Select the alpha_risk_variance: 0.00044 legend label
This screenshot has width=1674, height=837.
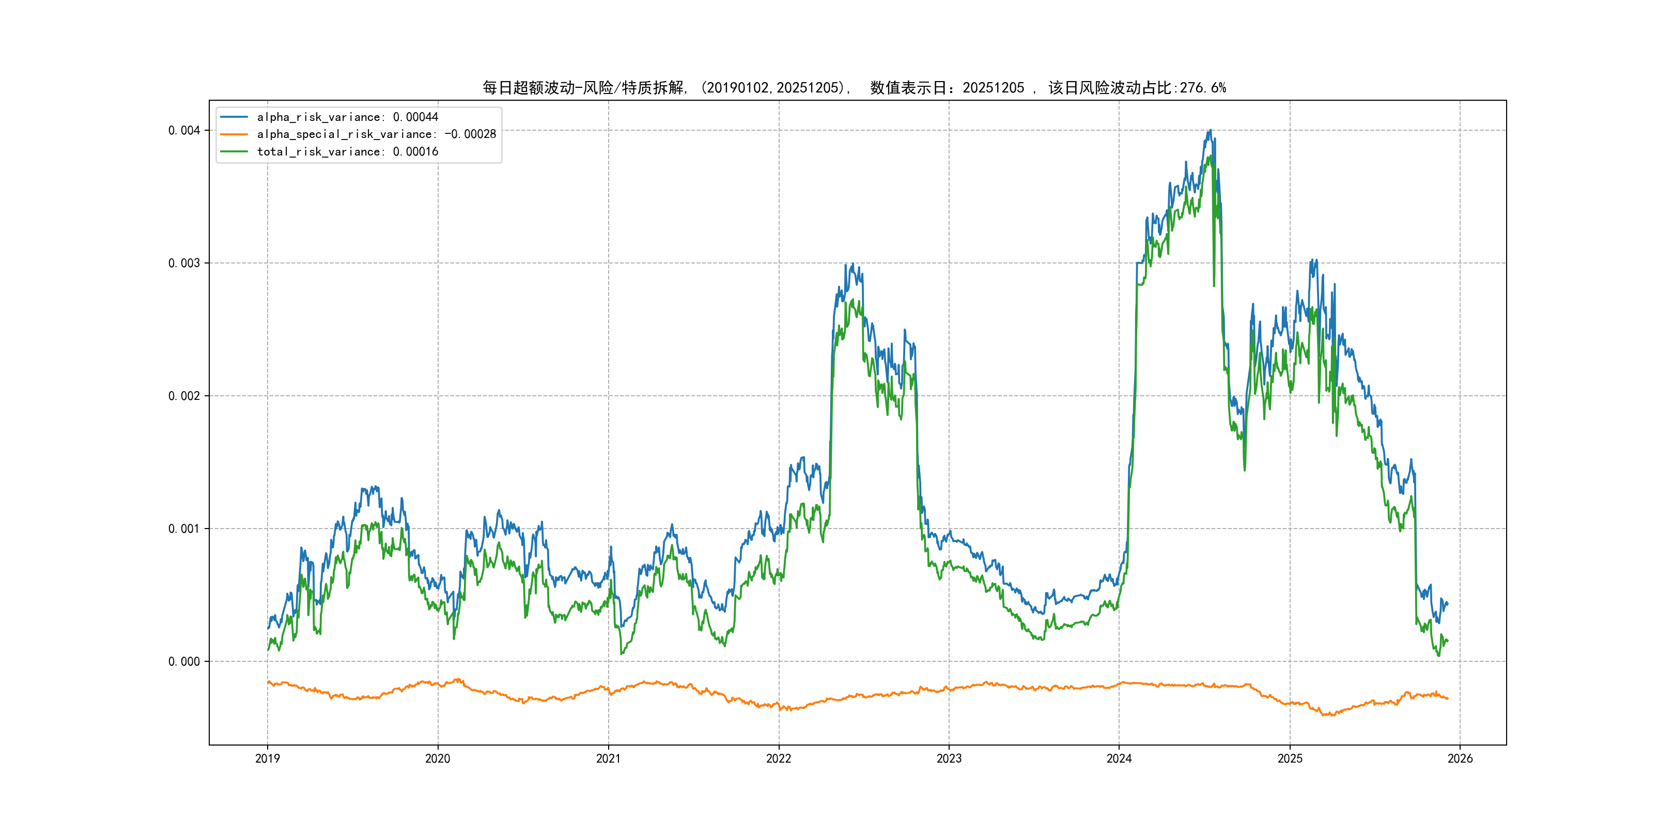[348, 117]
